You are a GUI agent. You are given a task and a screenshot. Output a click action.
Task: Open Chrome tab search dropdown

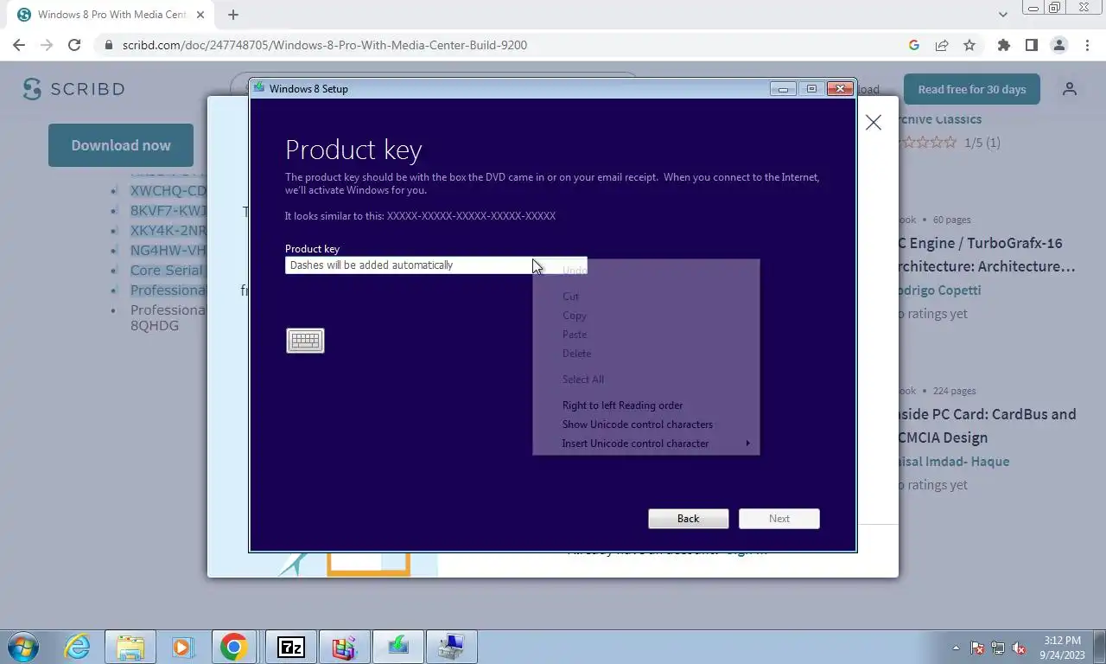[x=1003, y=15]
